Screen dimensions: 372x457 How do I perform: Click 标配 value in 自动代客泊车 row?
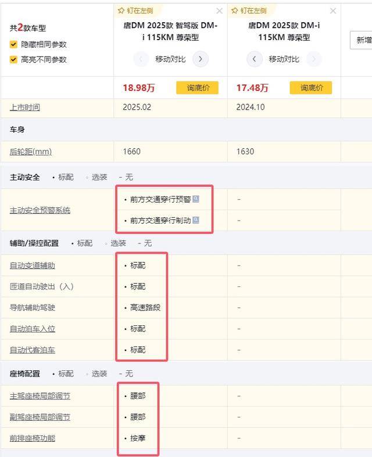tap(138, 350)
